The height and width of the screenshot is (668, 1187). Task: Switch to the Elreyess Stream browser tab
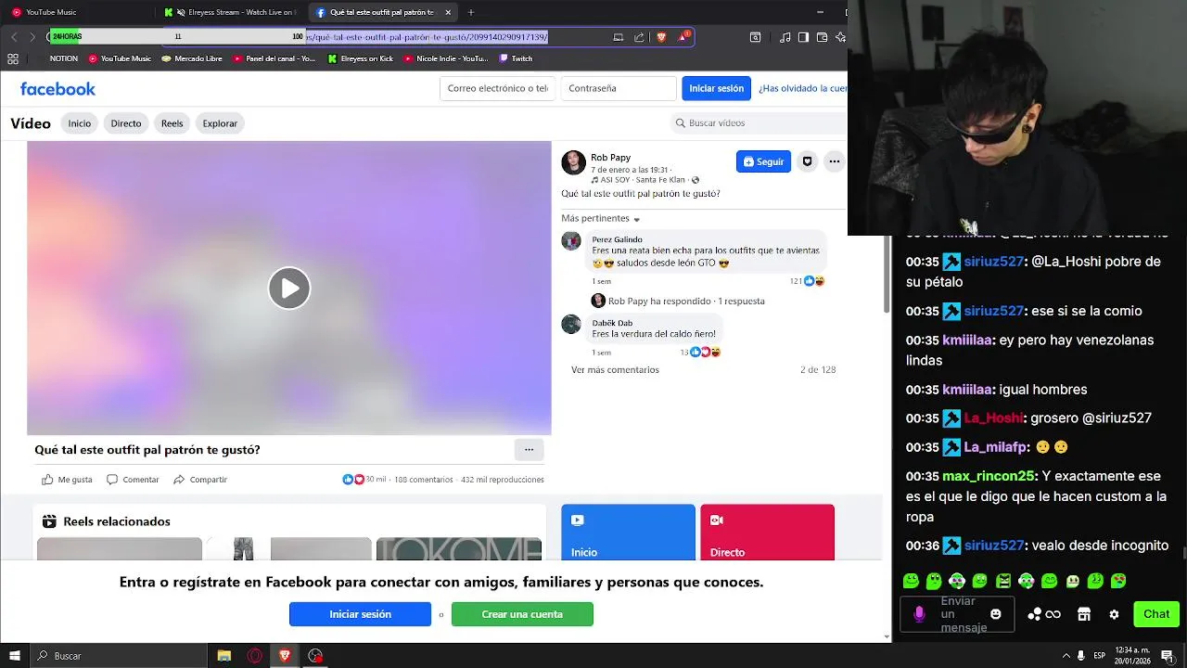click(230, 12)
